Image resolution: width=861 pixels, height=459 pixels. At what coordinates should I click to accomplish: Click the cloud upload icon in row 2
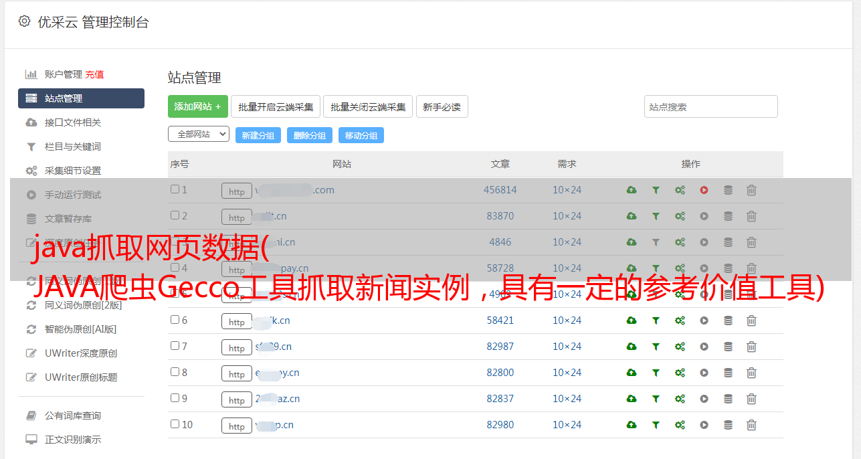pyautogui.click(x=632, y=216)
